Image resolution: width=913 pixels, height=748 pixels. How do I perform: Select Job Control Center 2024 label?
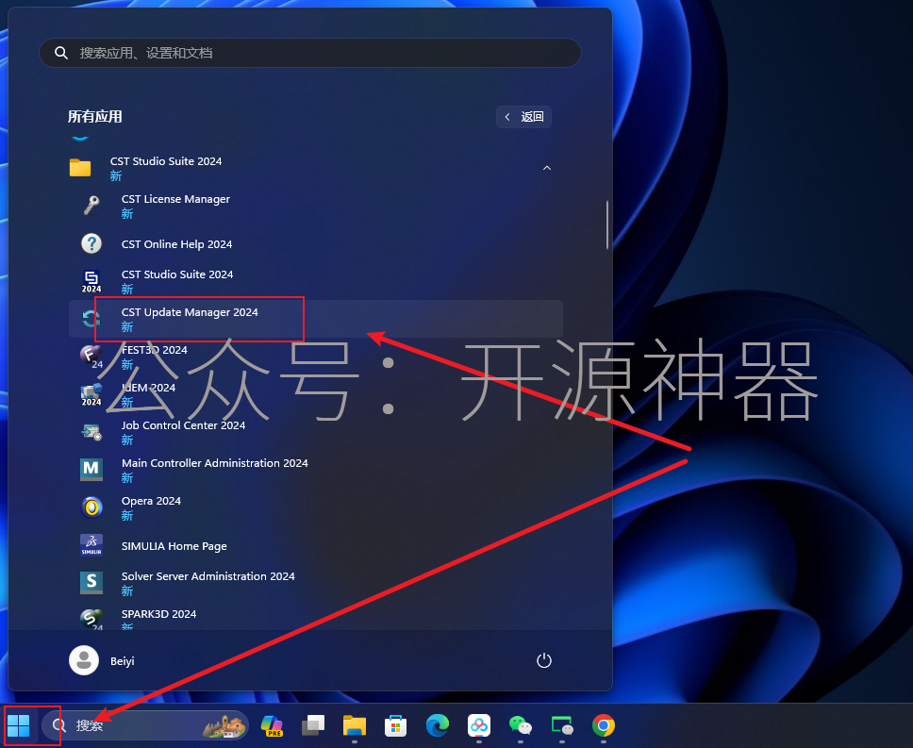[183, 425]
